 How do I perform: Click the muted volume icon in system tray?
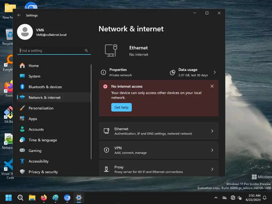(x=240, y=198)
